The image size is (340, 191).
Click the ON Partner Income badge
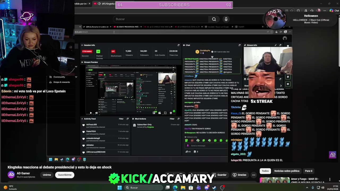coord(98,51)
